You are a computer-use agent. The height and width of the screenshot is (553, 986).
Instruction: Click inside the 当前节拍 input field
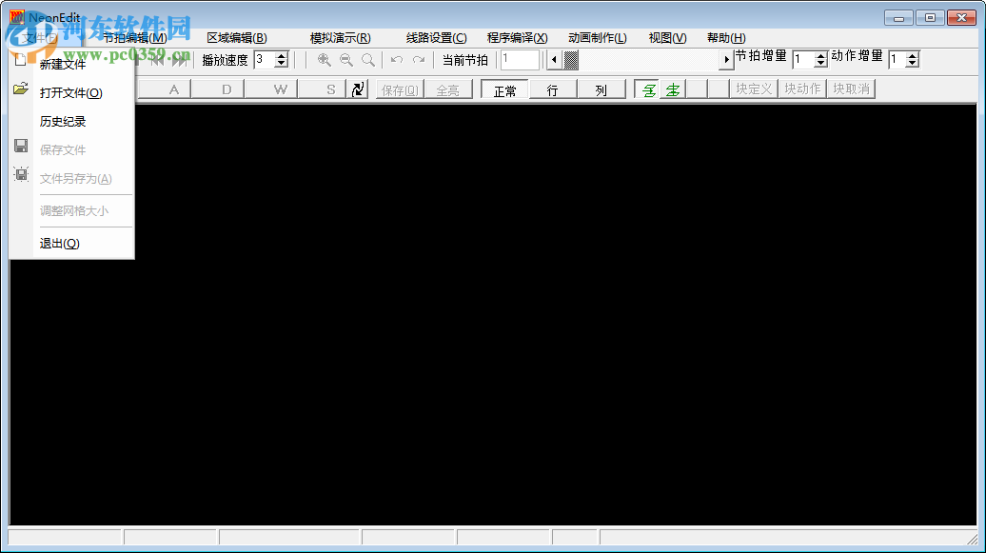[520, 59]
